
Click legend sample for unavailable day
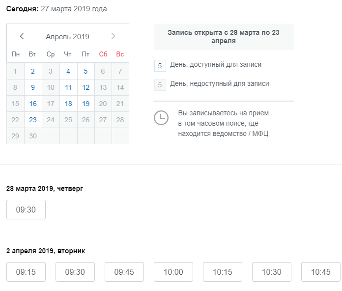[x=160, y=85]
